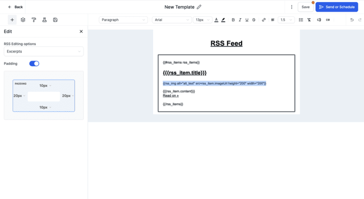Toggle underline formatting
Viewport: 364px width, 199px height.
(247, 20)
